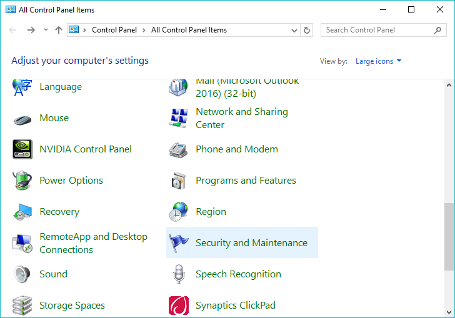The width and height of the screenshot is (455, 318).
Task: Click the refresh button beside address bar
Action: point(307,30)
